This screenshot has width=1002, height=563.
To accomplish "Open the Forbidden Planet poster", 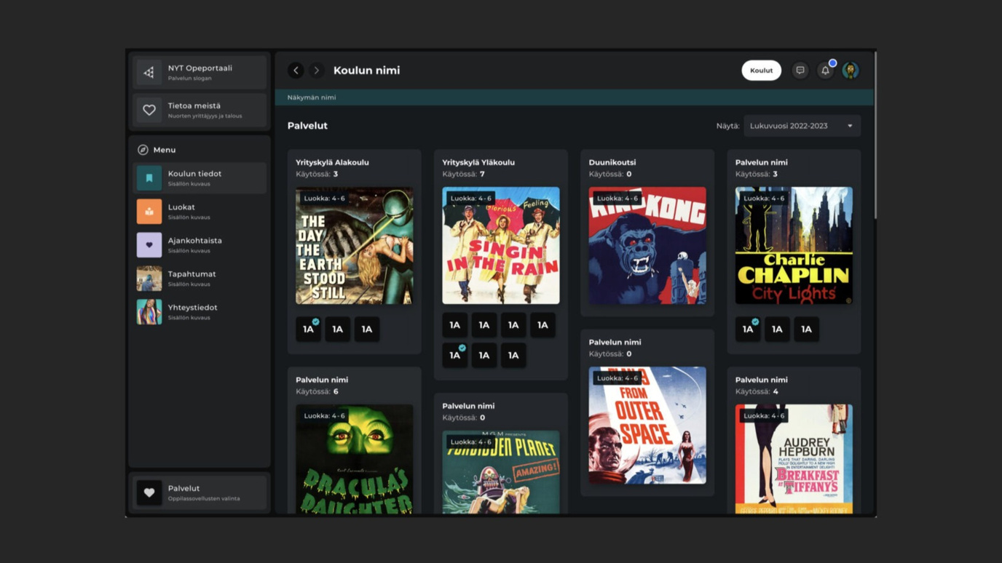I will 501,472.
